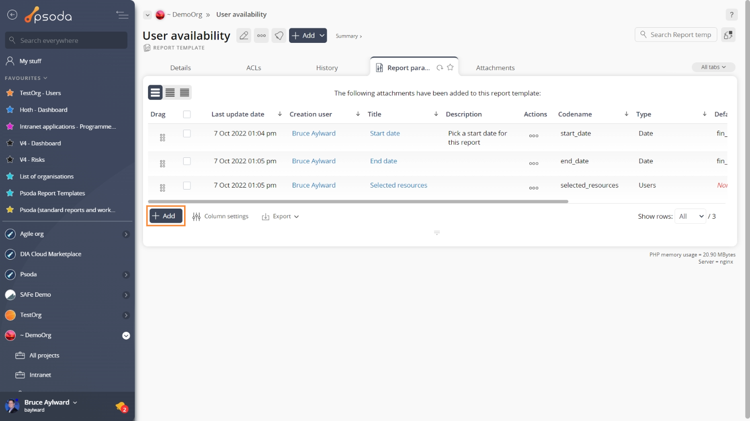Screen dimensions: 750x421
Task: Open the Attachments tab
Action: tap(495, 68)
